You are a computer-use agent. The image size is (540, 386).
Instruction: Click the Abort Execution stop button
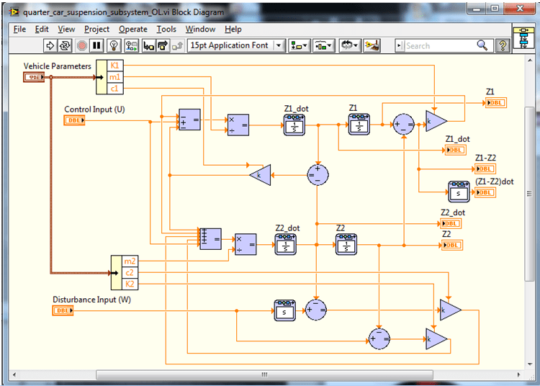(x=82, y=45)
